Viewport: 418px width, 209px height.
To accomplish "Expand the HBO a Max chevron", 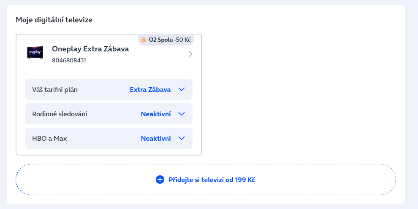I will pyautogui.click(x=182, y=138).
